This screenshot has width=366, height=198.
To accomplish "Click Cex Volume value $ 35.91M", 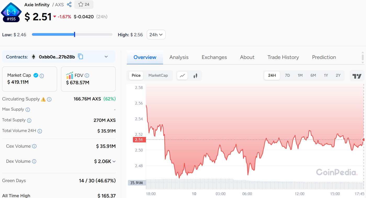I will [x=106, y=146].
